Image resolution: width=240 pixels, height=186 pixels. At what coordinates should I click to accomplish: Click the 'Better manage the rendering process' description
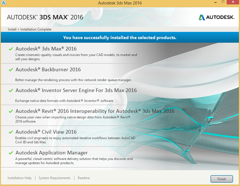[x=73, y=80]
